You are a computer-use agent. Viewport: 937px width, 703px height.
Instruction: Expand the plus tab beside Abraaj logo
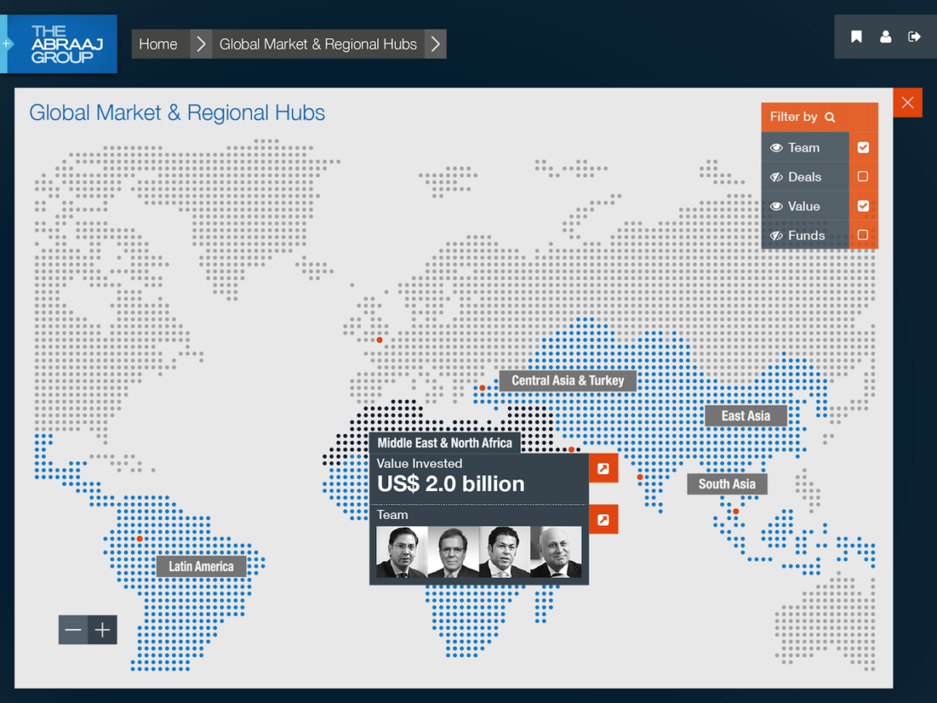8,44
